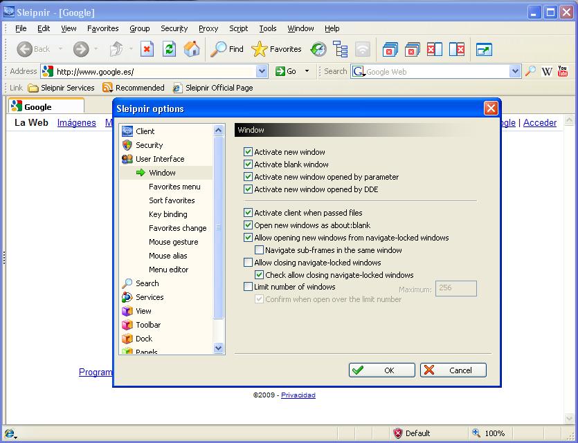Select User Interface in options tree

pyautogui.click(x=160, y=159)
